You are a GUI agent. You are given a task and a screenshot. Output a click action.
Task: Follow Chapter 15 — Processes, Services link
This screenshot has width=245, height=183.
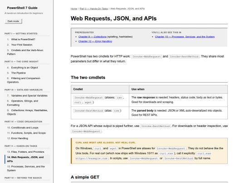click(x=185, y=37)
